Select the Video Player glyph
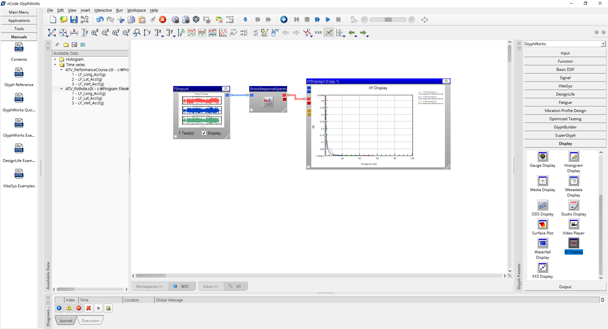 coord(573,227)
